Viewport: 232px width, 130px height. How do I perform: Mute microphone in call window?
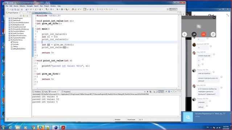tap(185, 34)
